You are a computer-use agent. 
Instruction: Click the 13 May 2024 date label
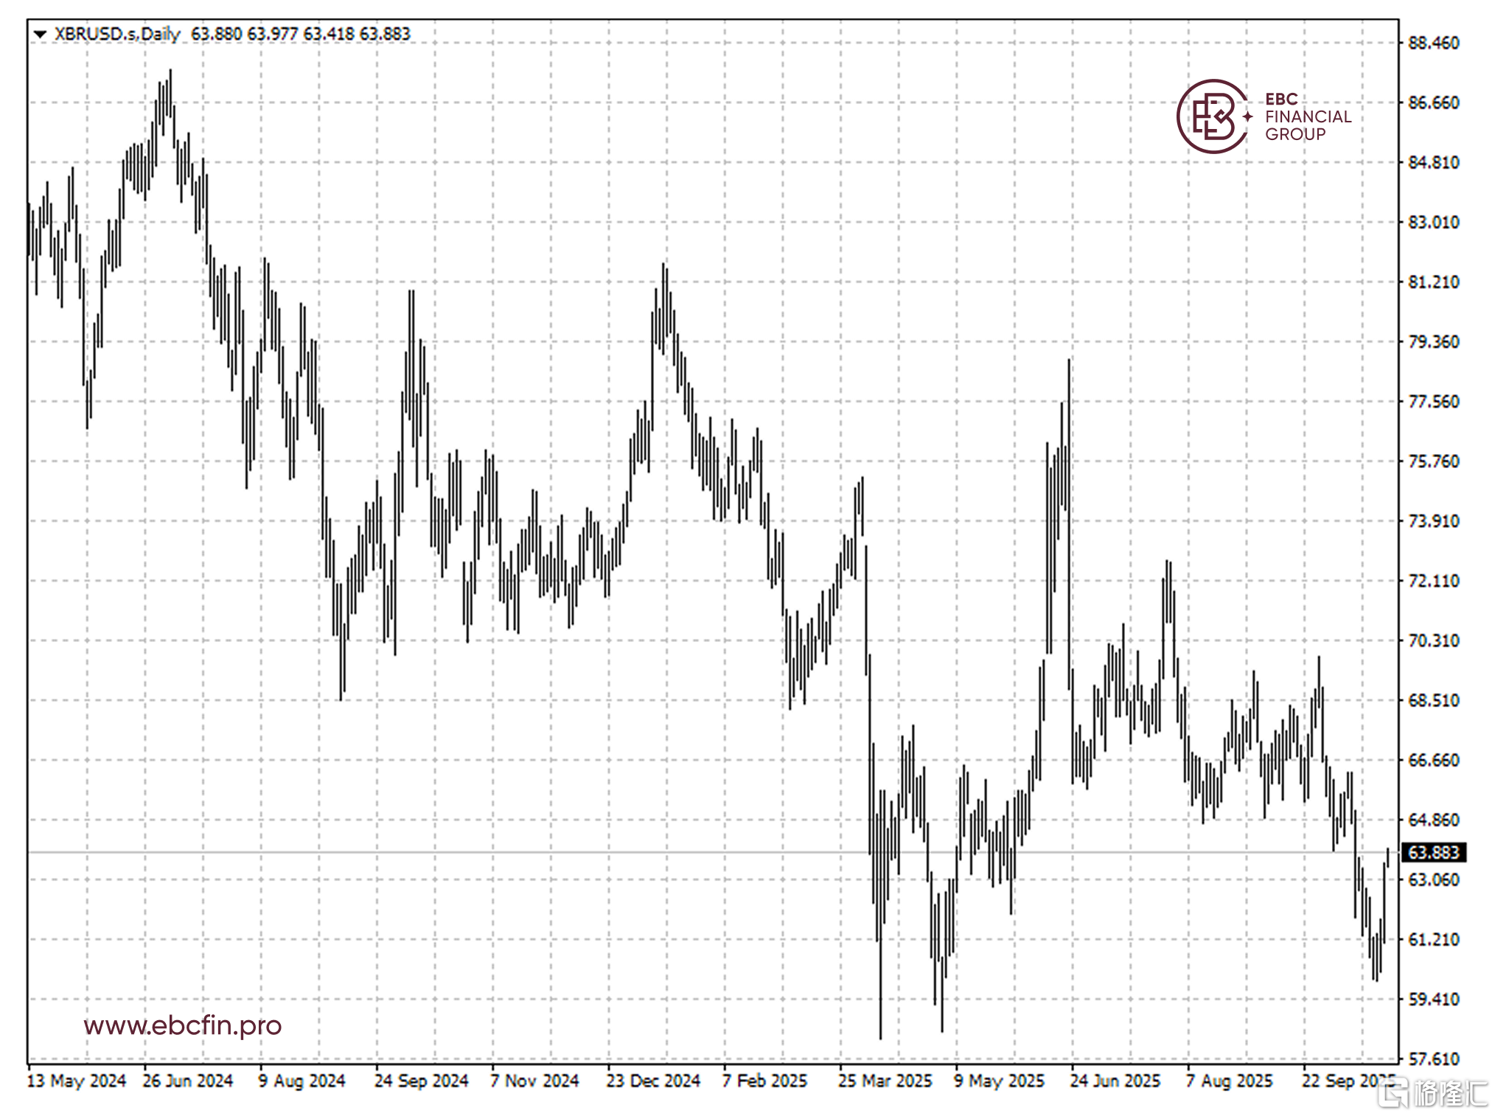click(x=76, y=1081)
